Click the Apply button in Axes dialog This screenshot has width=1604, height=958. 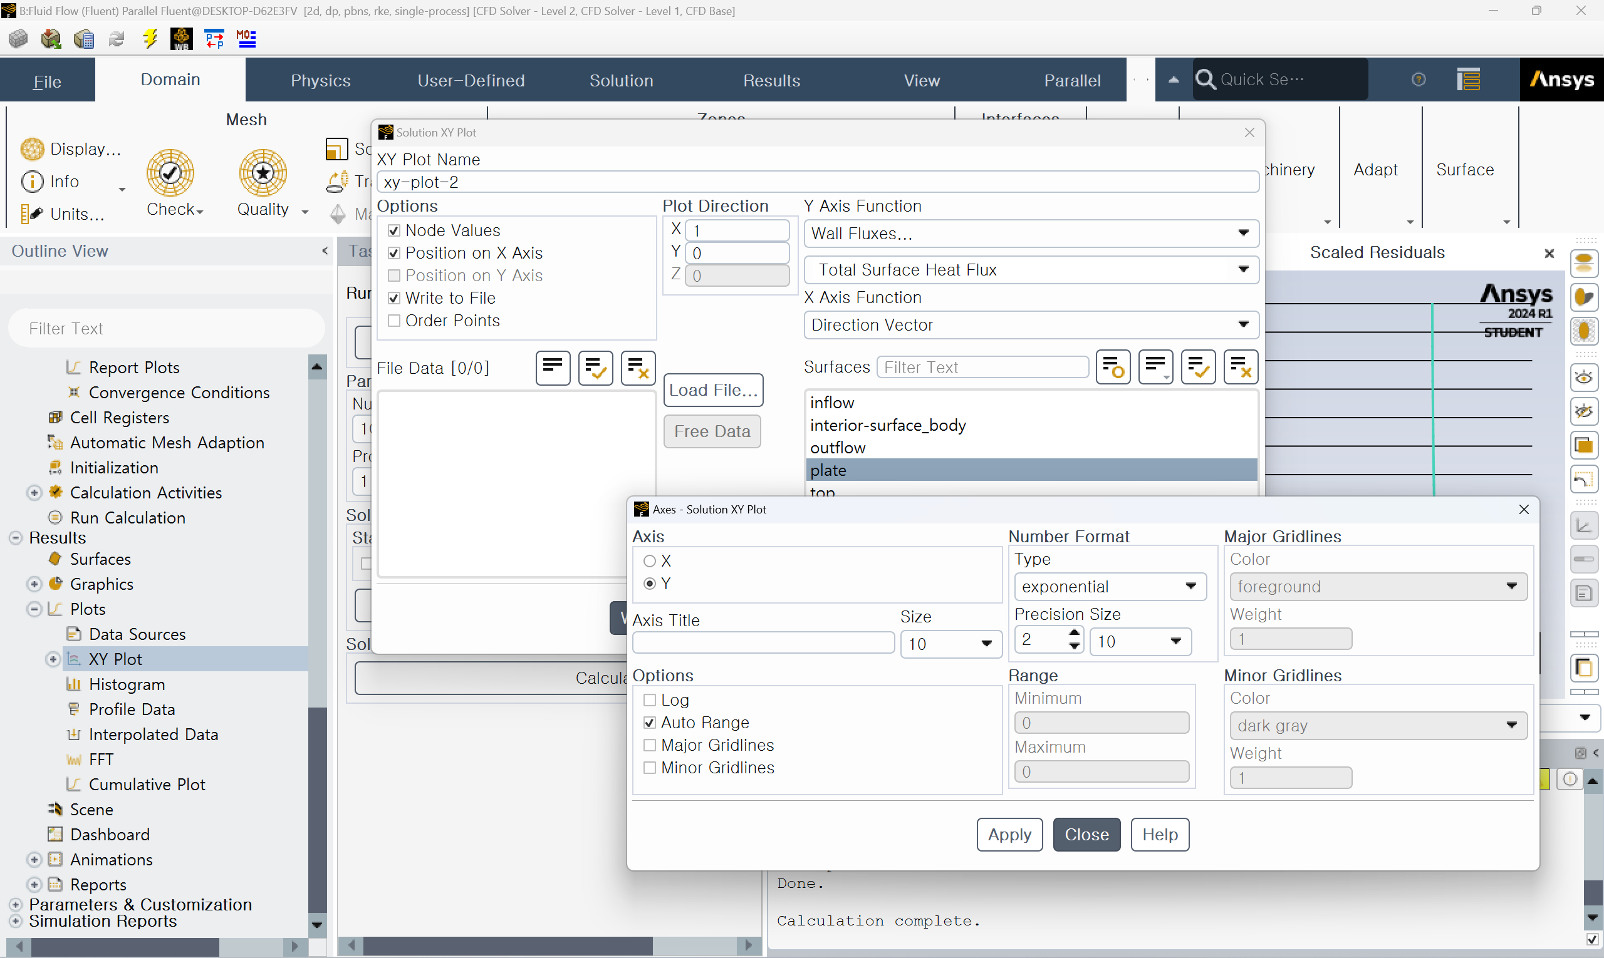[x=1009, y=835]
